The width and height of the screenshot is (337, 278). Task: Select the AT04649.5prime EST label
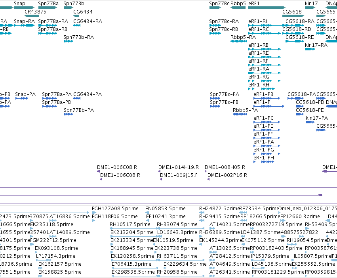click(230, 264)
